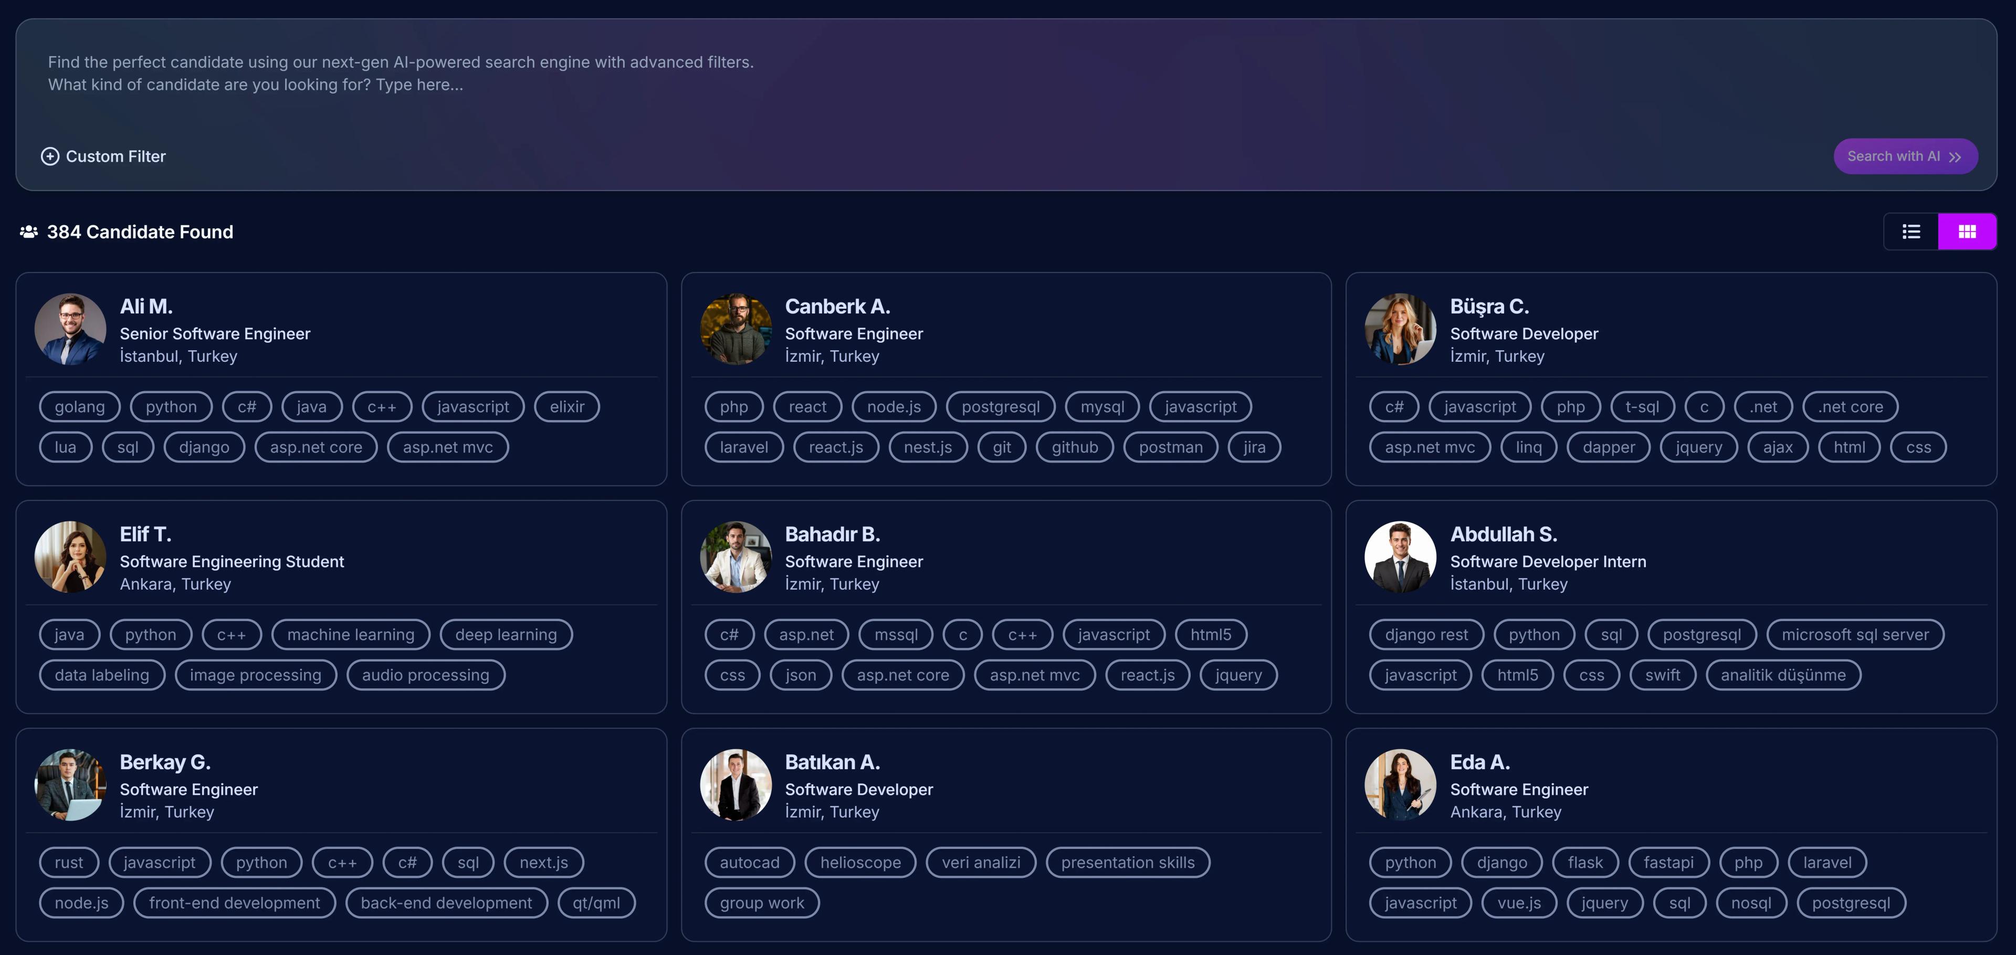Click Canberk A.'s avatar picture
Viewport: 2016px width, 955px height.
coord(735,329)
